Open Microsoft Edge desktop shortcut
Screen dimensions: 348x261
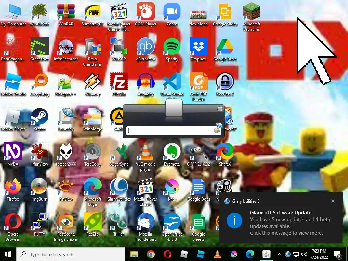(92, 192)
